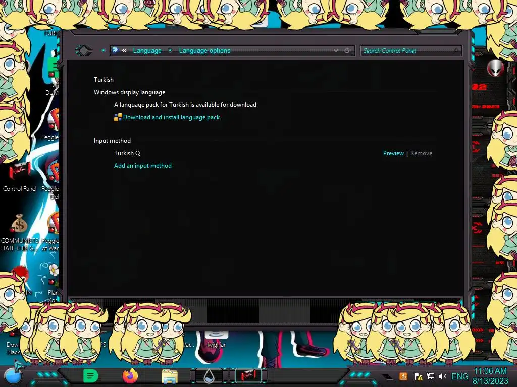Select the Turkish Q input method text
Screen dimensions: 517x387
coord(127,153)
